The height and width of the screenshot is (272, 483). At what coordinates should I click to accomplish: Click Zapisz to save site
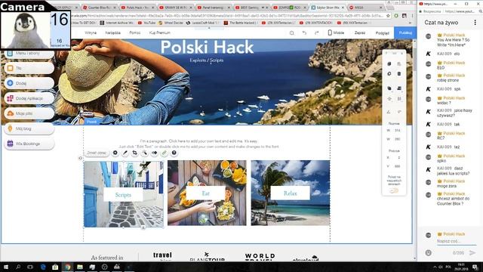point(360,32)
